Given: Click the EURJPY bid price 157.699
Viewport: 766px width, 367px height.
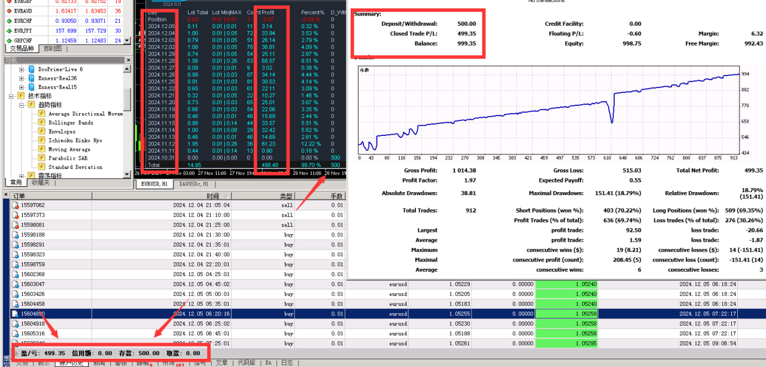Looking at the screenshot, I should tap(65, 31).
